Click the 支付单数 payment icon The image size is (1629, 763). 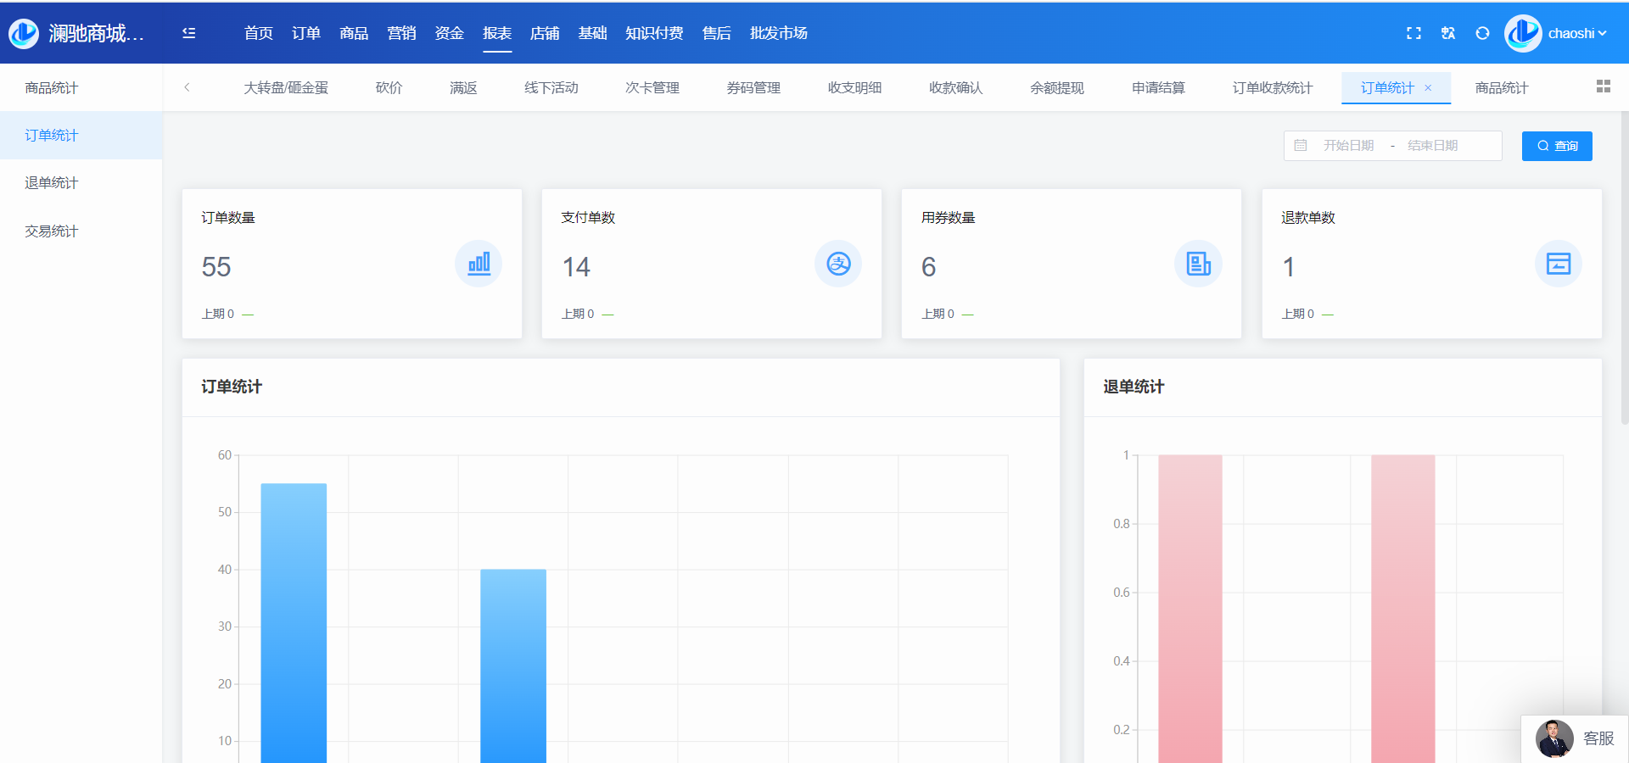[838, 264]
